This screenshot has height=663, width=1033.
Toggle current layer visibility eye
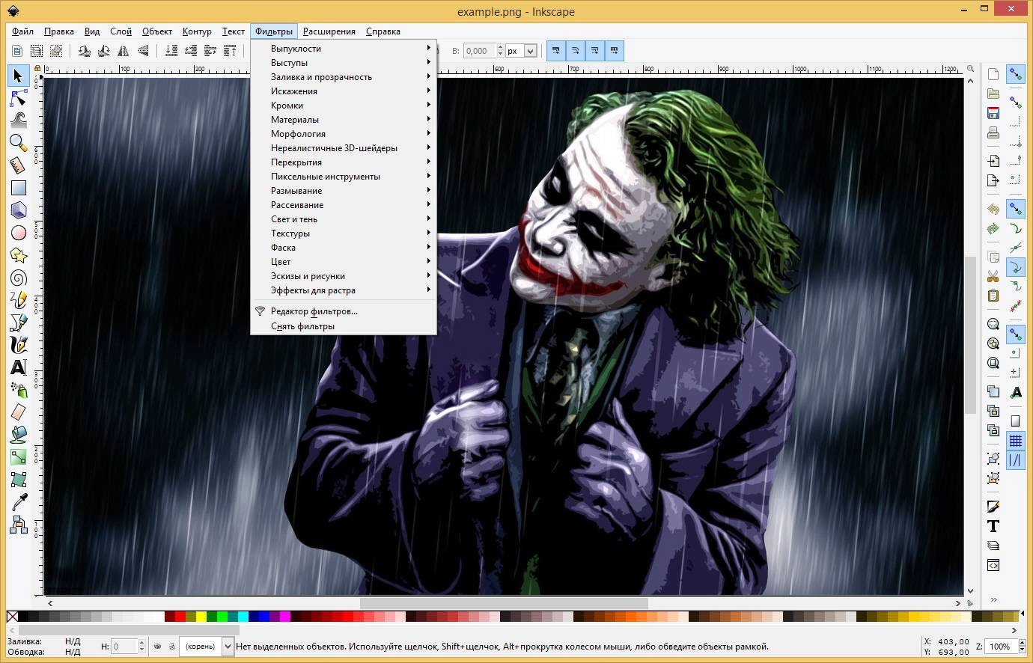(157, 646)
